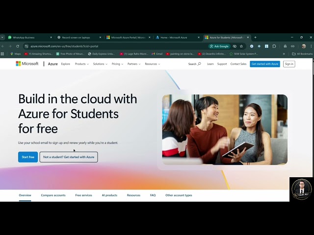This screenshot has height=235, width=314.
Task: Expand the Resources dropdown in header
Action: 153,64
